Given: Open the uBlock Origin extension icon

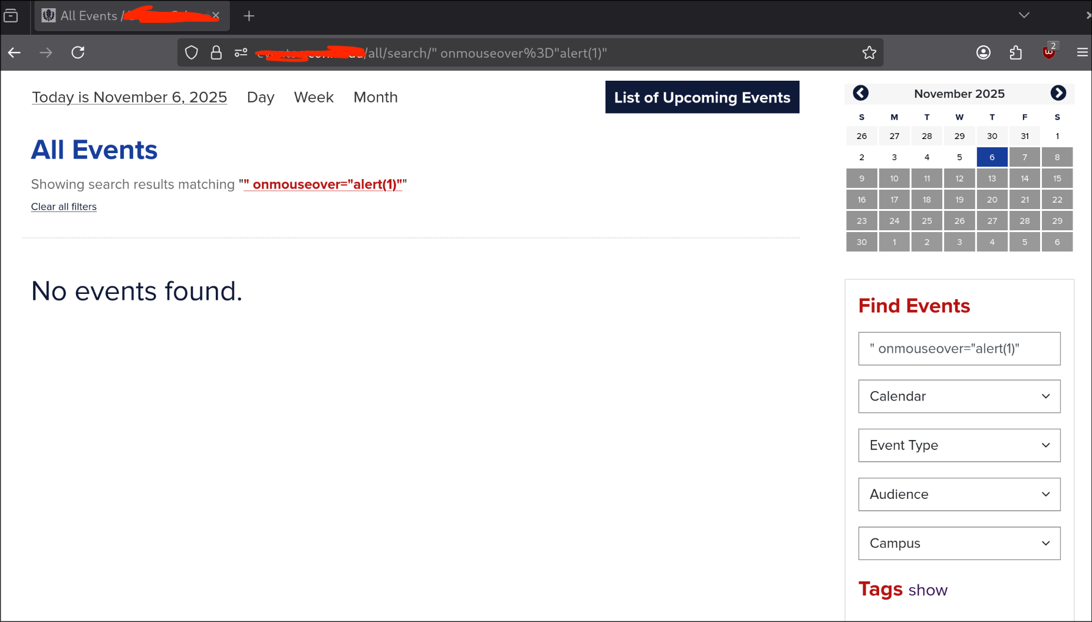Looking at the screenshot, I should pyautogui.click(x=1049, y=52).
